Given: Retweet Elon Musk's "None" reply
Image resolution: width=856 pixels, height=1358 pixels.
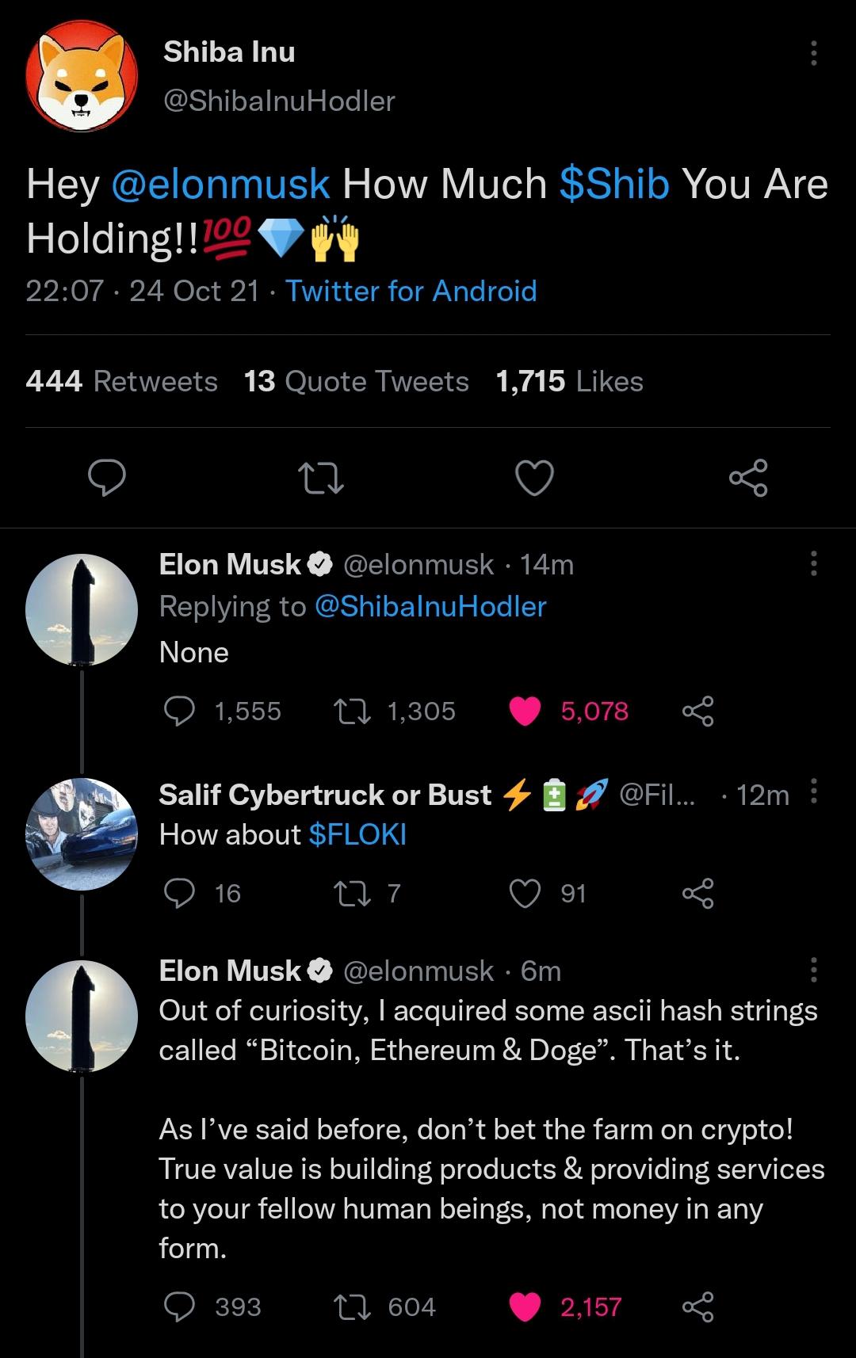Looking at the screenshot, I should pyautogui.click(x=352, y=711).
